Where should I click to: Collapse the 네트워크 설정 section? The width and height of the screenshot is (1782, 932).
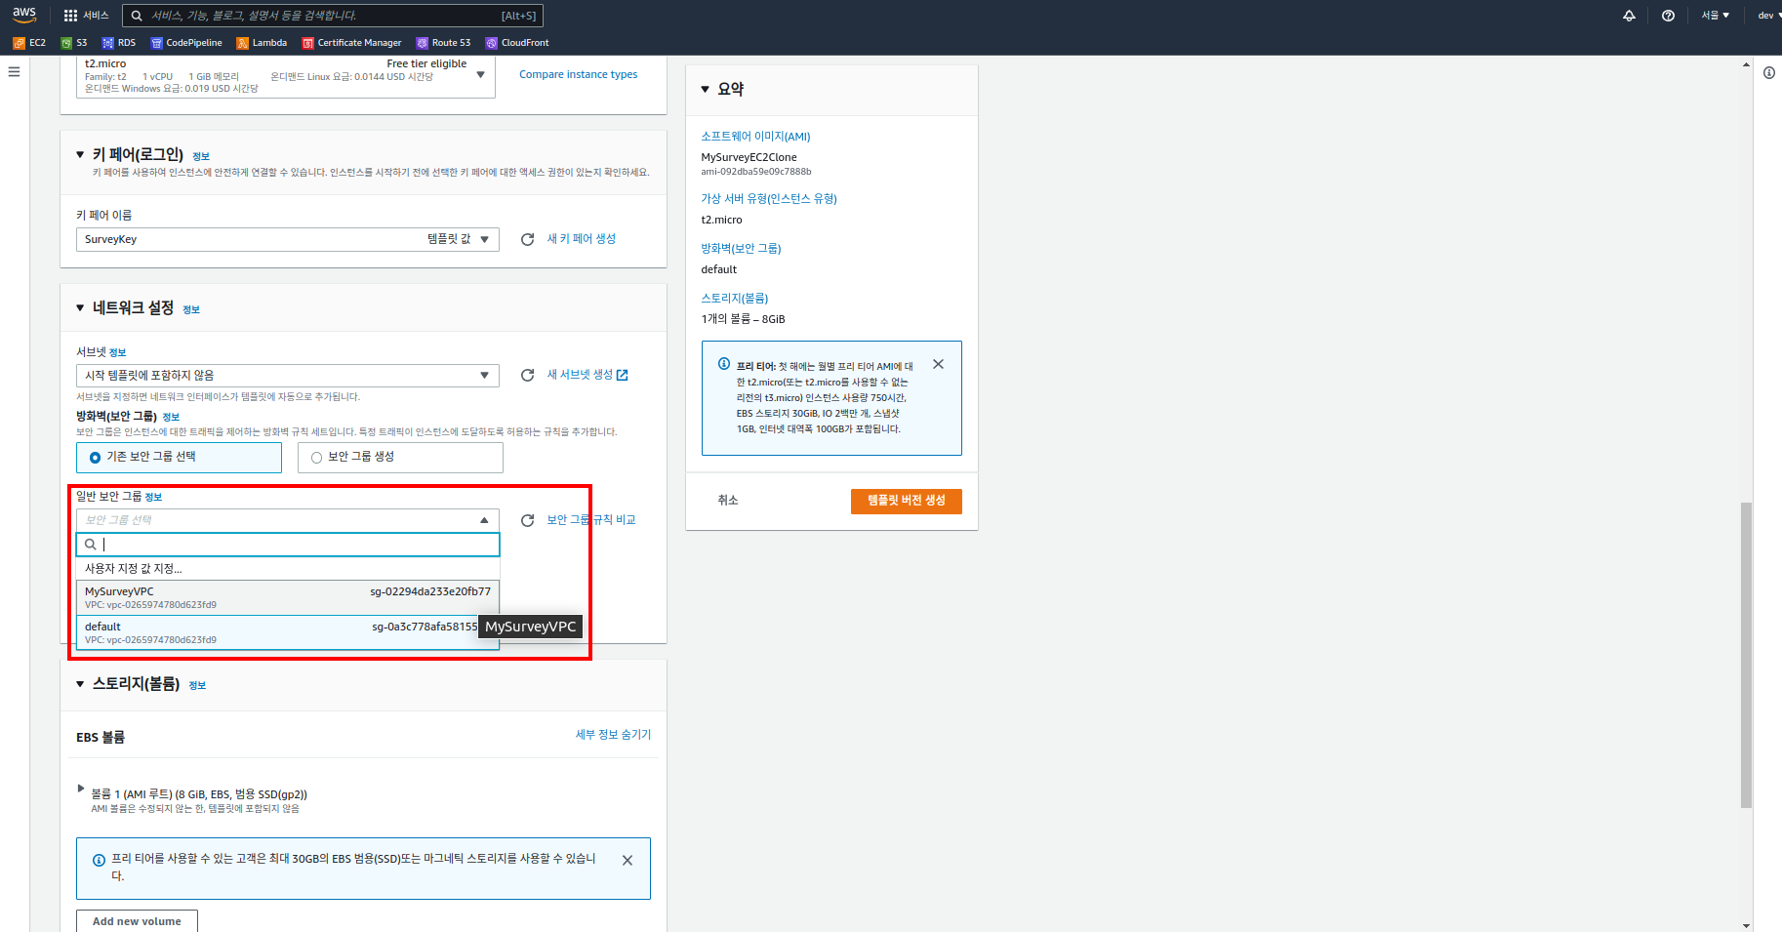(80, 308)
